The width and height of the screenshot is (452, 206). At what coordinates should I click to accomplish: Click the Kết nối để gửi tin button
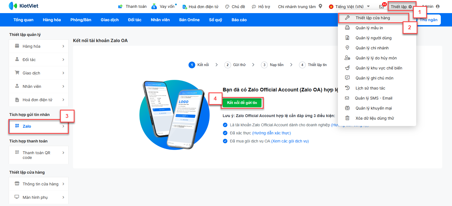pos(242,103)
